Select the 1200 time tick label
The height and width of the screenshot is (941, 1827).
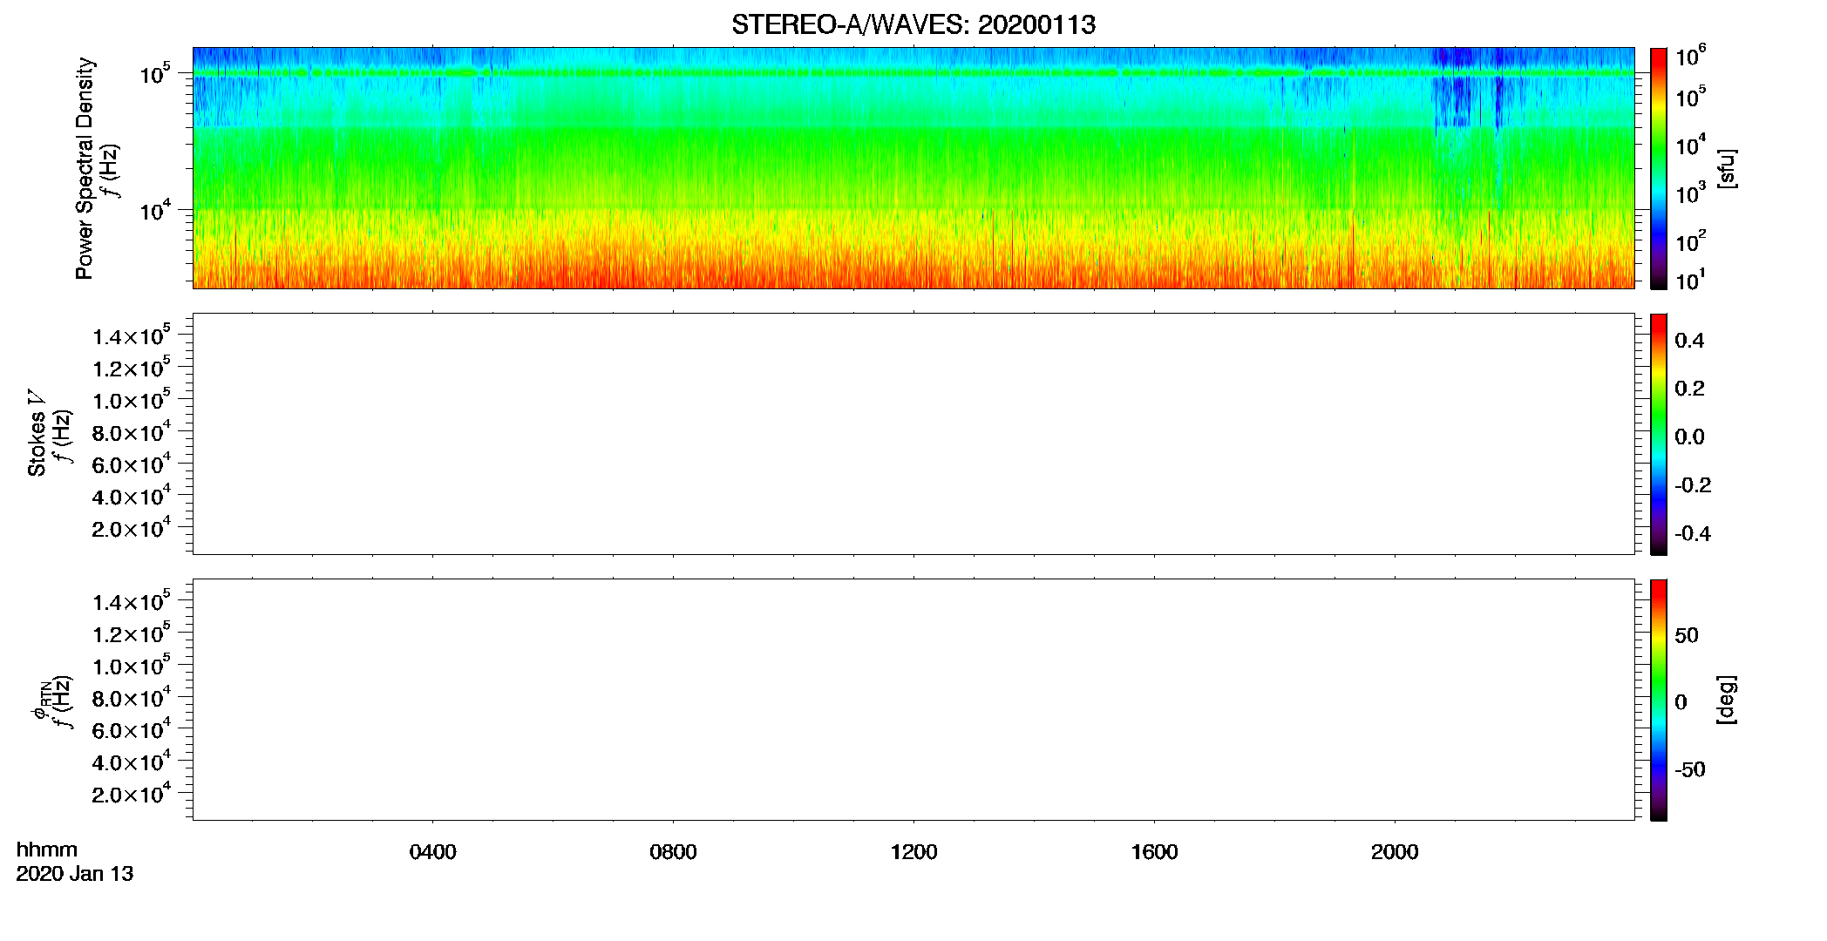pyautogui.click(x=913, y=852)
